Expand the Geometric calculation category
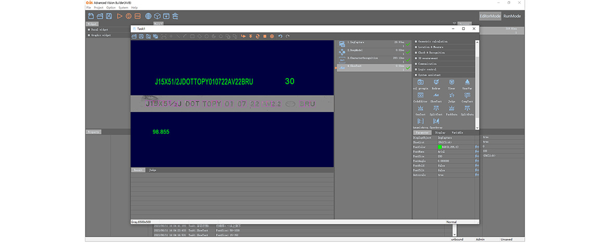Screen dimensions: 610x244 (432, 42)
